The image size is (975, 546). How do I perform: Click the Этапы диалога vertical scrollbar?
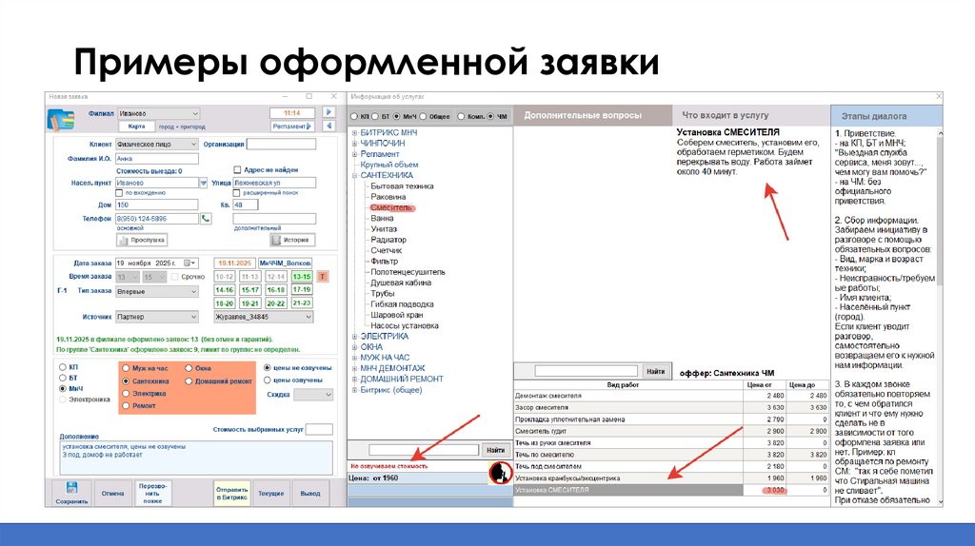point(939,317)
